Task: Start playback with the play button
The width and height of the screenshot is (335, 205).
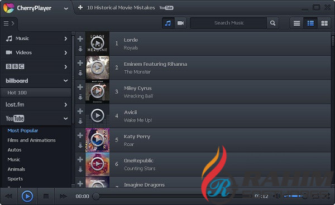Action: pos(27,196)
